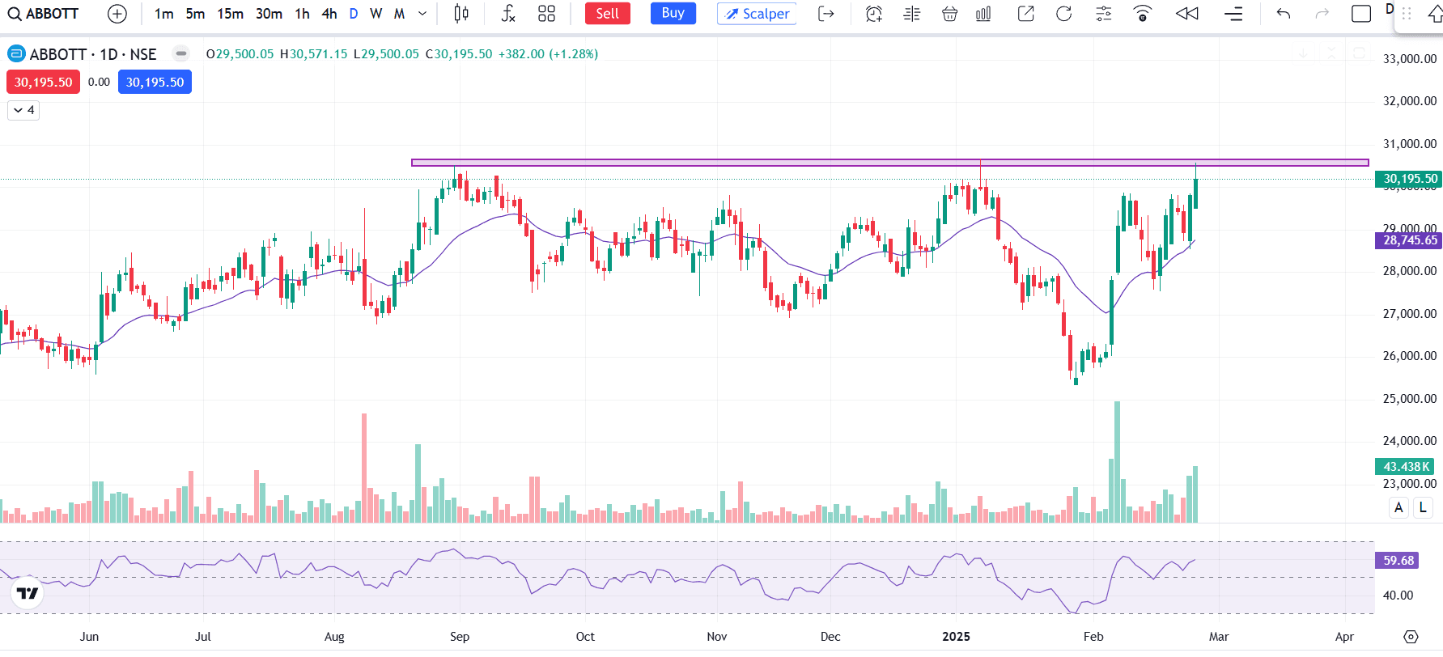Image resolution: width=1443 pixels, height=657 pixels.
Task: Expand the collapsed indicators legend showing 4
Action: [23, 110]
